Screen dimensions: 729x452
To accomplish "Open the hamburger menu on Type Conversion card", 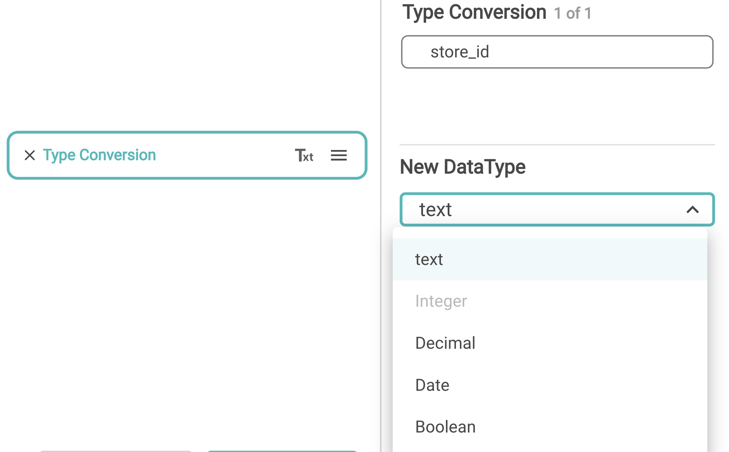I will (338, 155).
